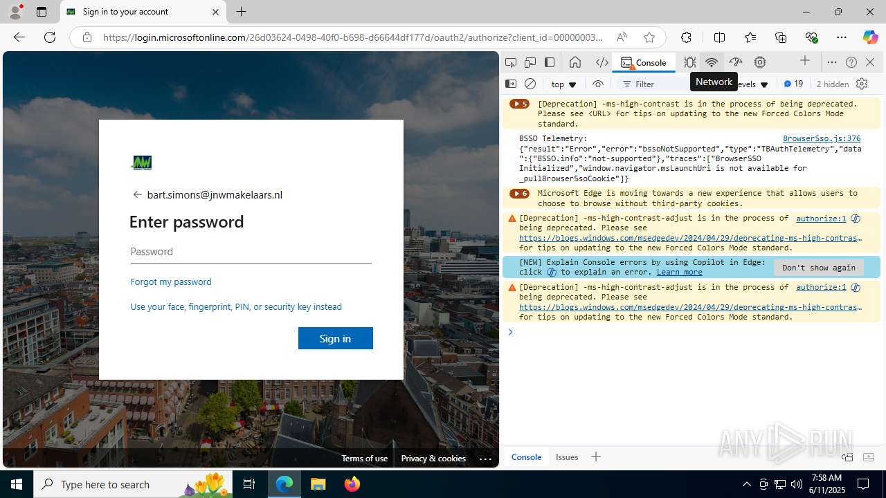This screenshot has width=886, height=498.
Task: Move quick view tool to main panel
Action: [x=847, y=457]
